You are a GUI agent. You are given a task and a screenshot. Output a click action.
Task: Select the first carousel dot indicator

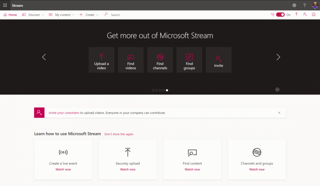(153, 90)
